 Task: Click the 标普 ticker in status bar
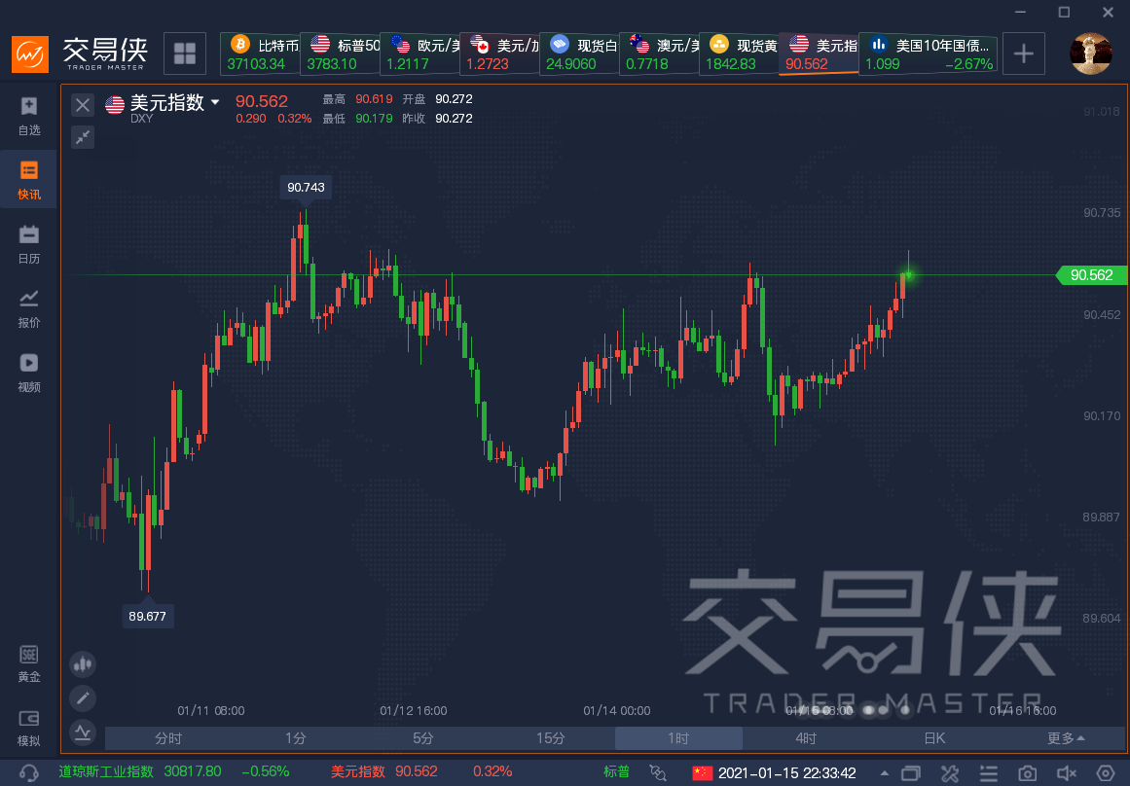pos(616,771)
